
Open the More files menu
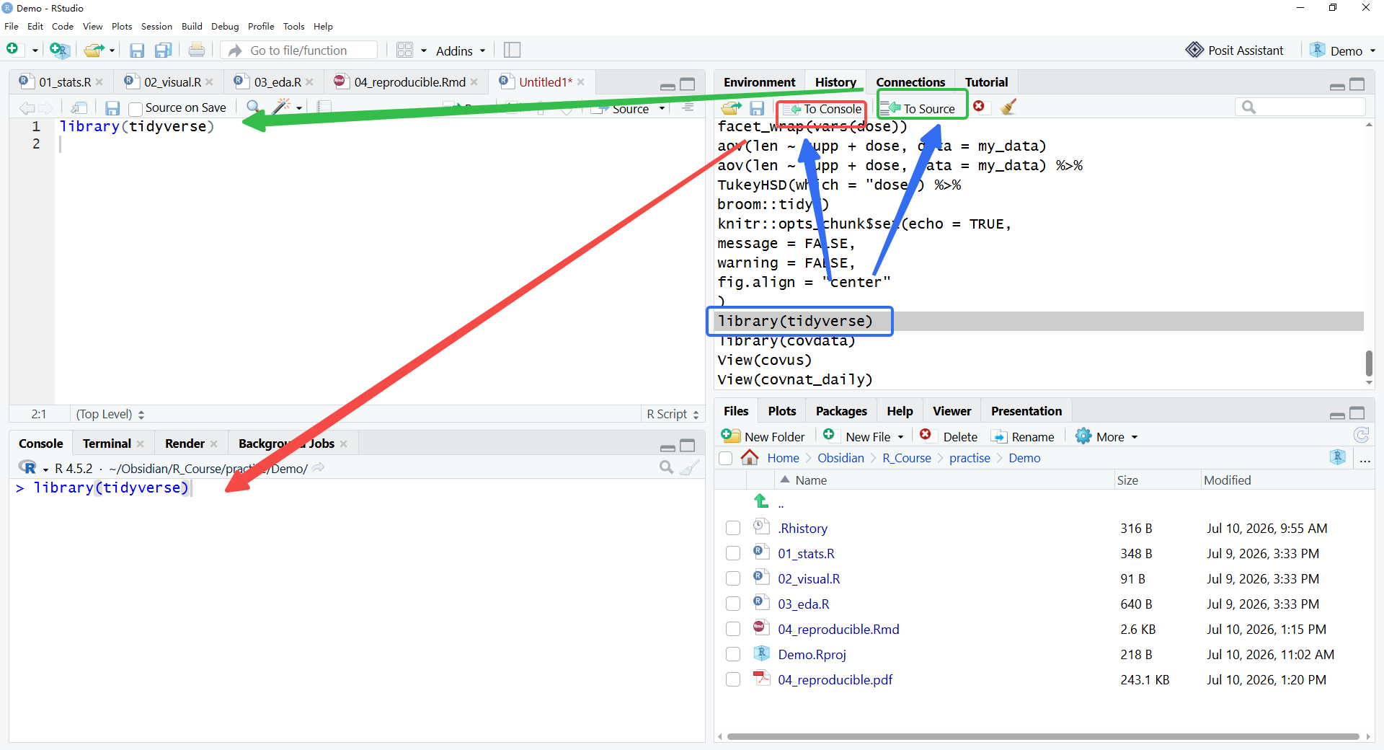click(x=1106, y=436)
